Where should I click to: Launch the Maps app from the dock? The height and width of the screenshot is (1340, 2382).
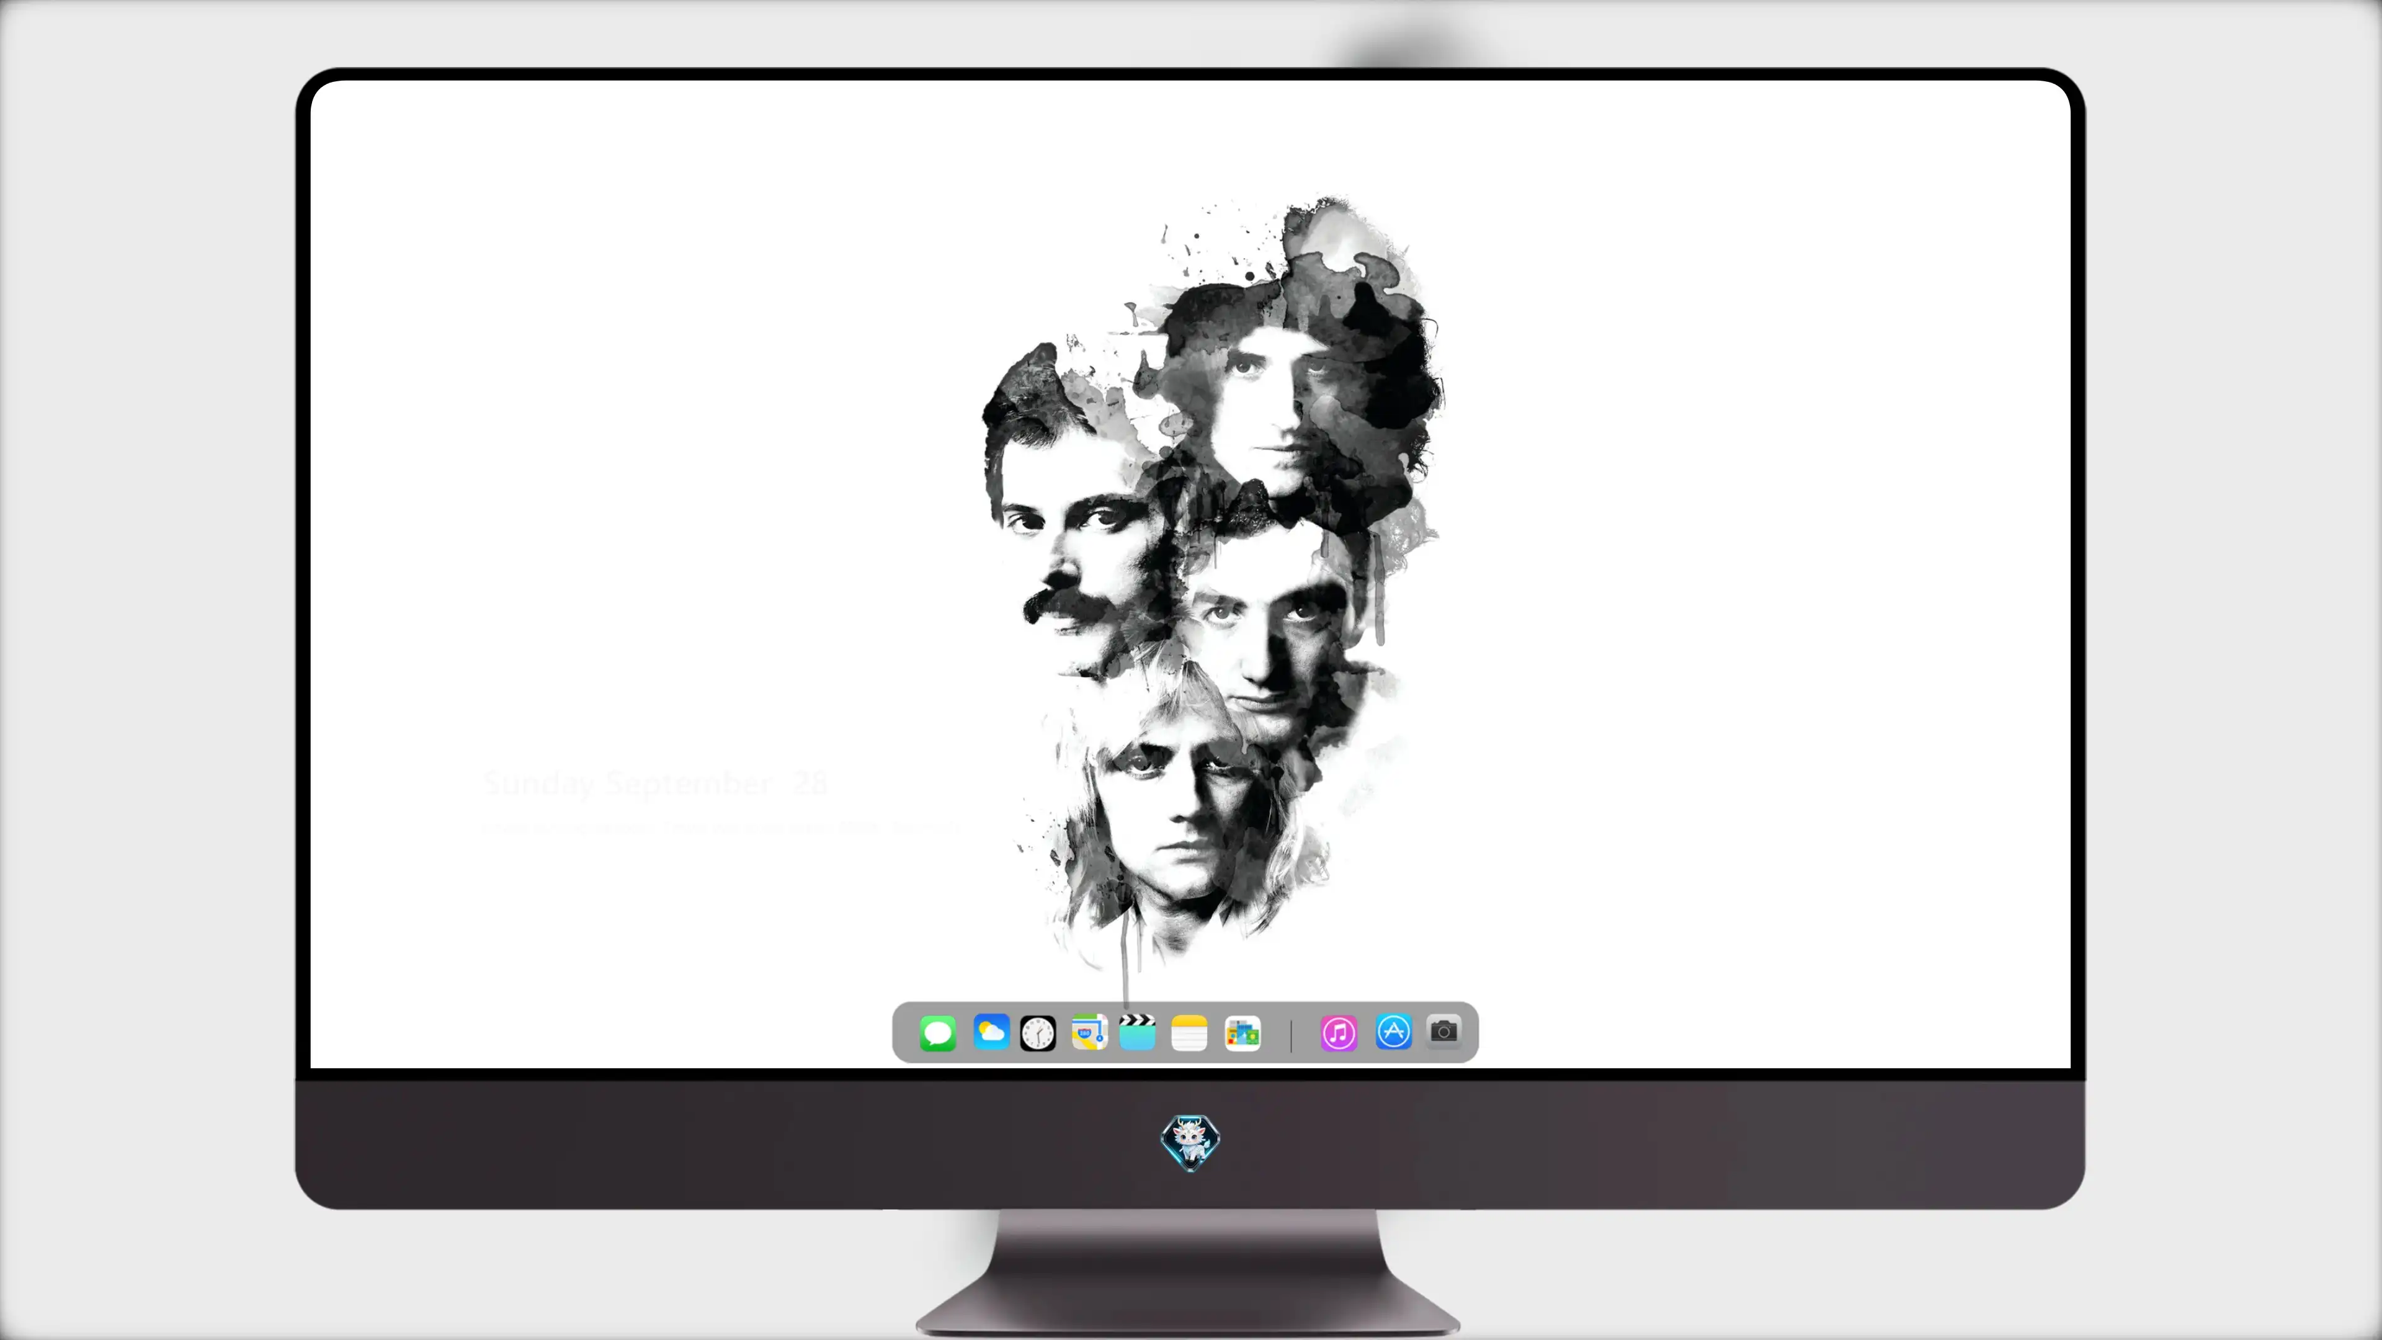[1089, 1032]
